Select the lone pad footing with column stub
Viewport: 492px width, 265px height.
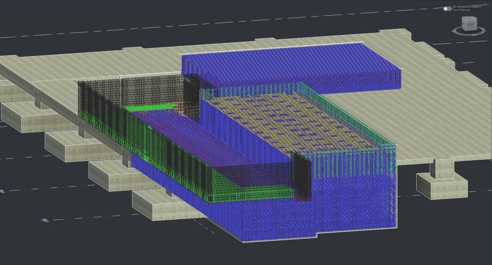442,179
